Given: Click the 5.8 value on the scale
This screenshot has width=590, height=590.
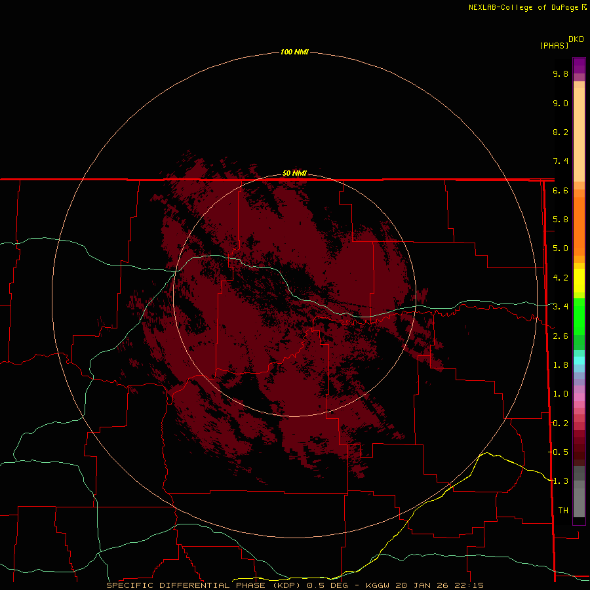Looking at the screenshot, I should pos(560,219).
